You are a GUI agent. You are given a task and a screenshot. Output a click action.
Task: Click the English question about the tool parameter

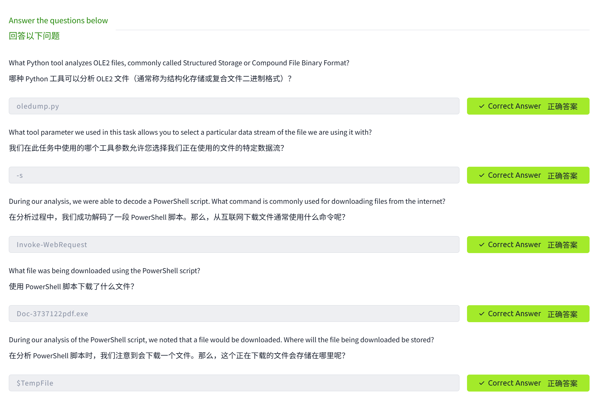tap(190, 133)
